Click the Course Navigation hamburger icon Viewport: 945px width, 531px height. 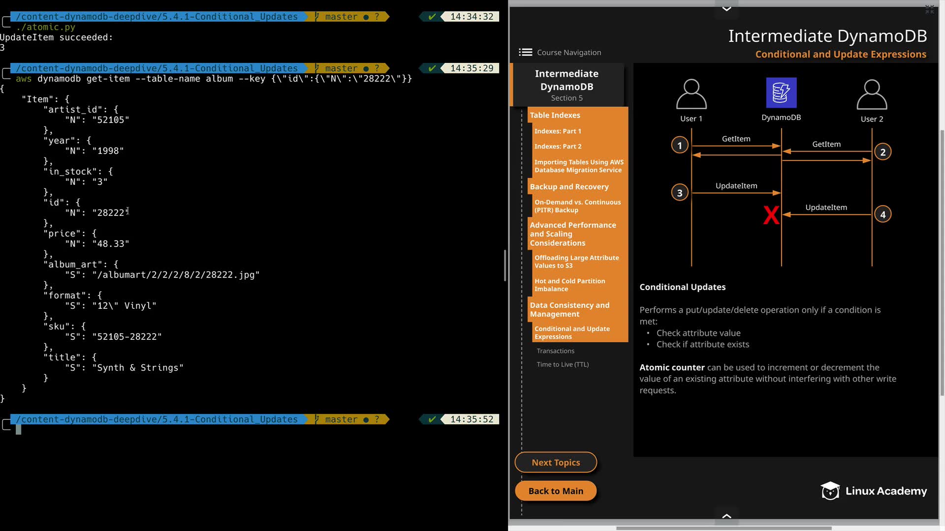point(525,52)
